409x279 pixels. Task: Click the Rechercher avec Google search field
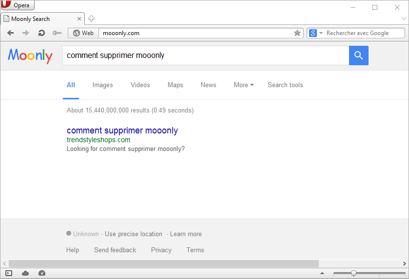point(365,33)
